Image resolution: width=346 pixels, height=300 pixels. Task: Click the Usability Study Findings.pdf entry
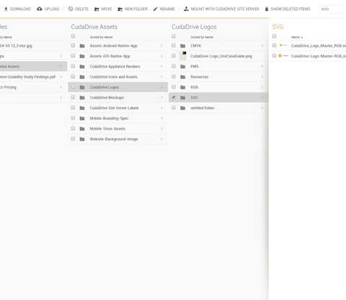(x=27, y=77)
